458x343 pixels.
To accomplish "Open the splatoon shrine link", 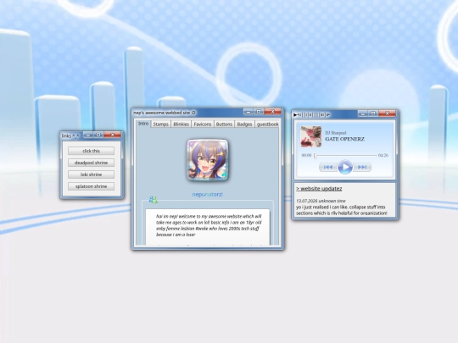I will pyautogui.click(x=91, y=186).
